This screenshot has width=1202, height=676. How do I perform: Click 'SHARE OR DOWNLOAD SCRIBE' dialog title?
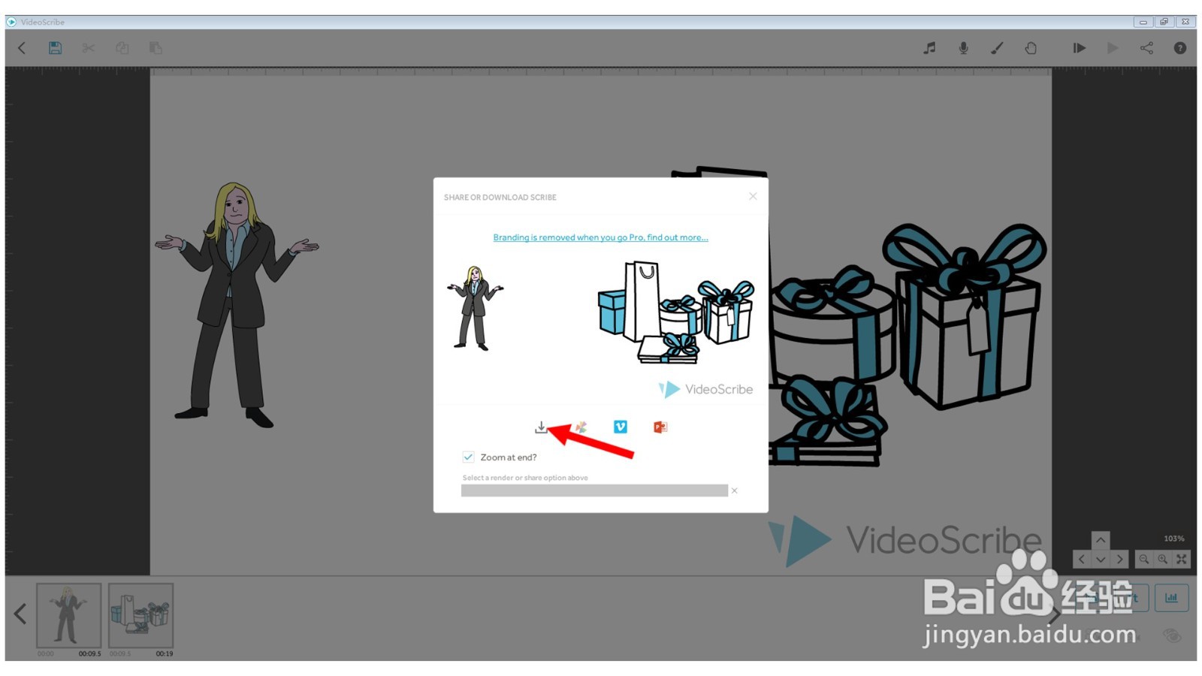click(x=500, y=198)
